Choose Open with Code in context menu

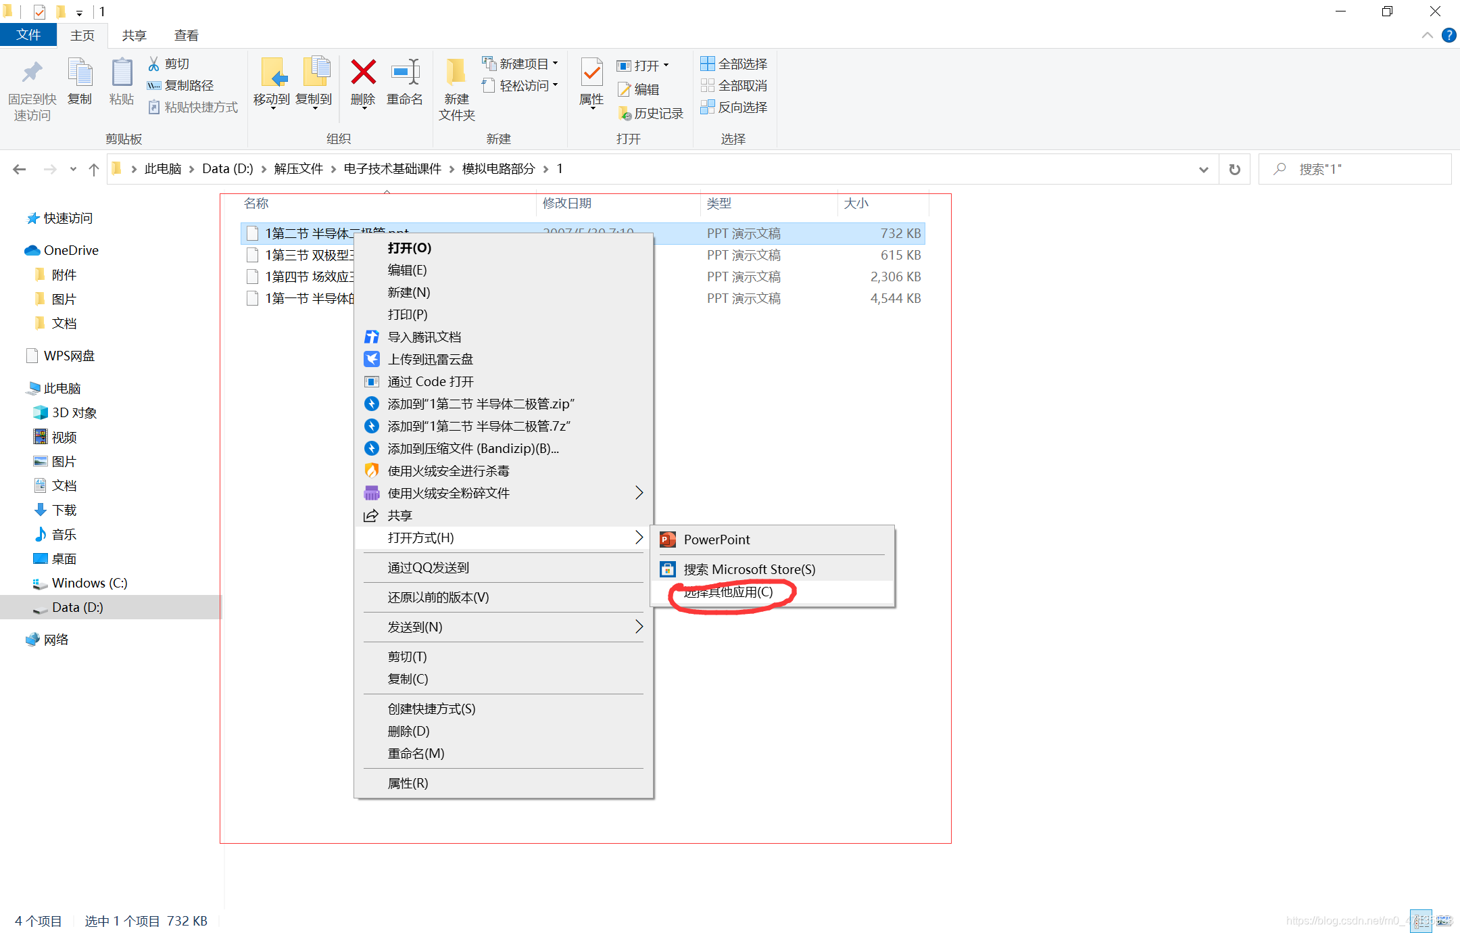504,381
